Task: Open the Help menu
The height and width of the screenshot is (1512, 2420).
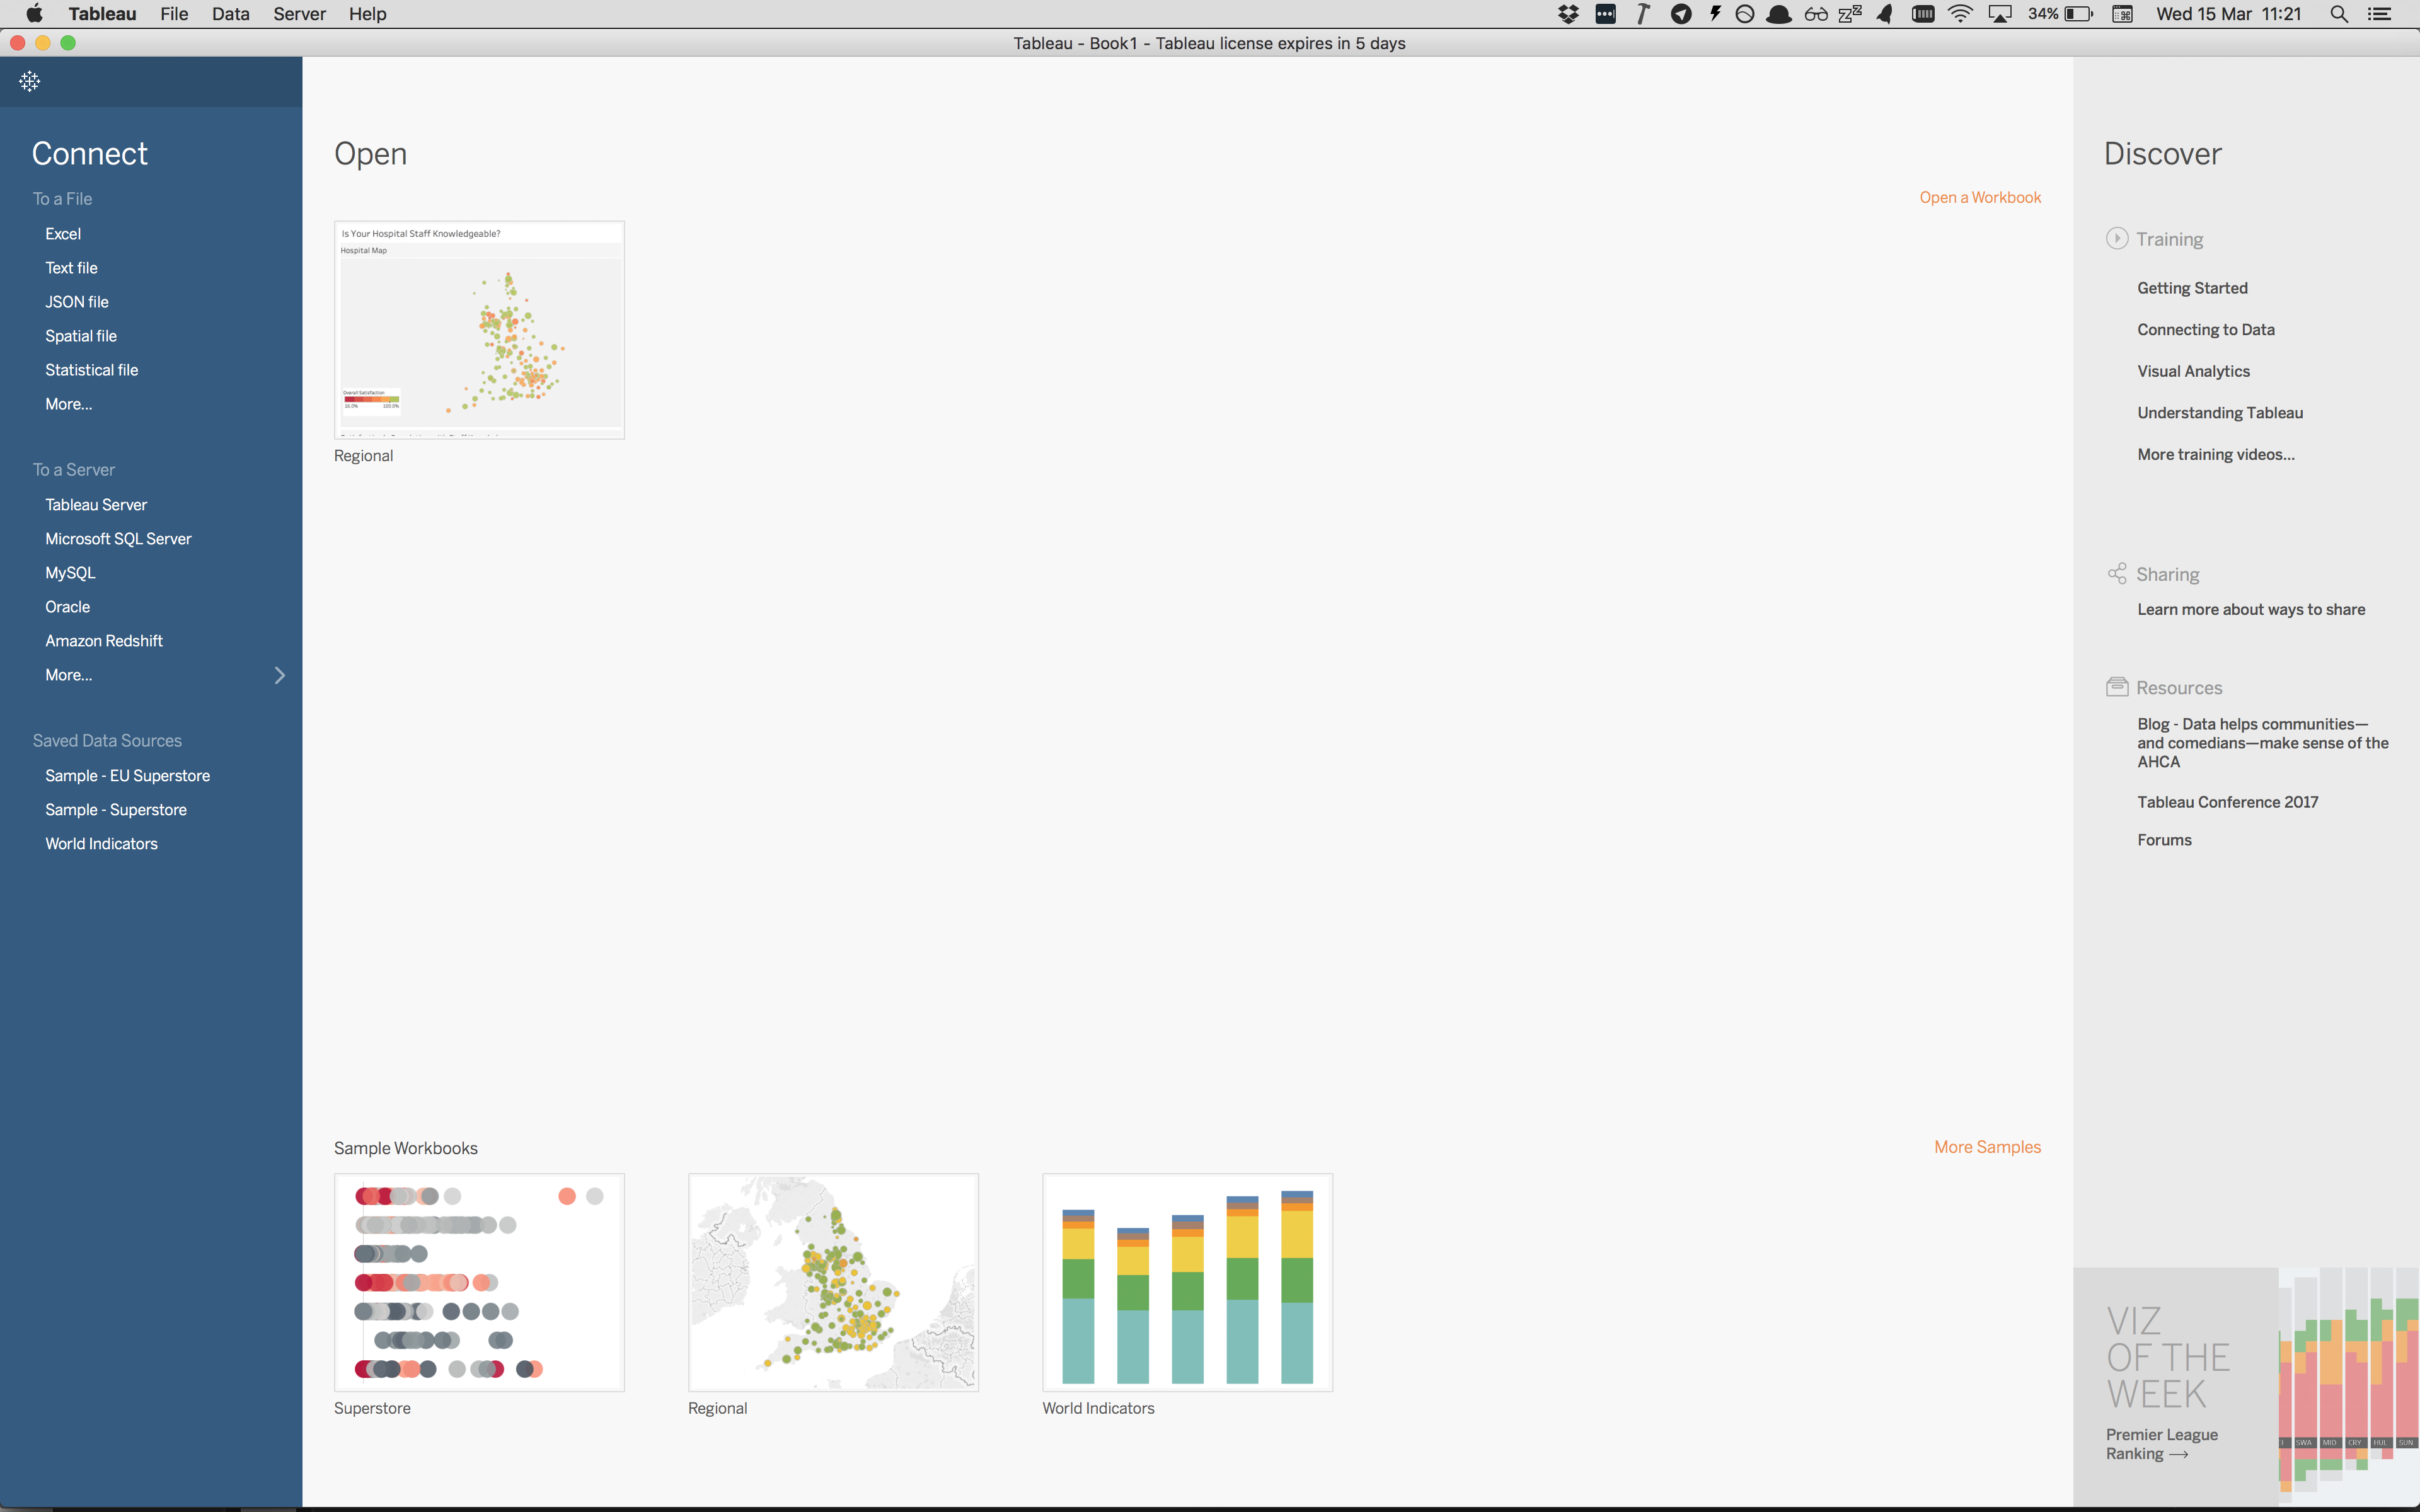Action: (x=367, y=14)
